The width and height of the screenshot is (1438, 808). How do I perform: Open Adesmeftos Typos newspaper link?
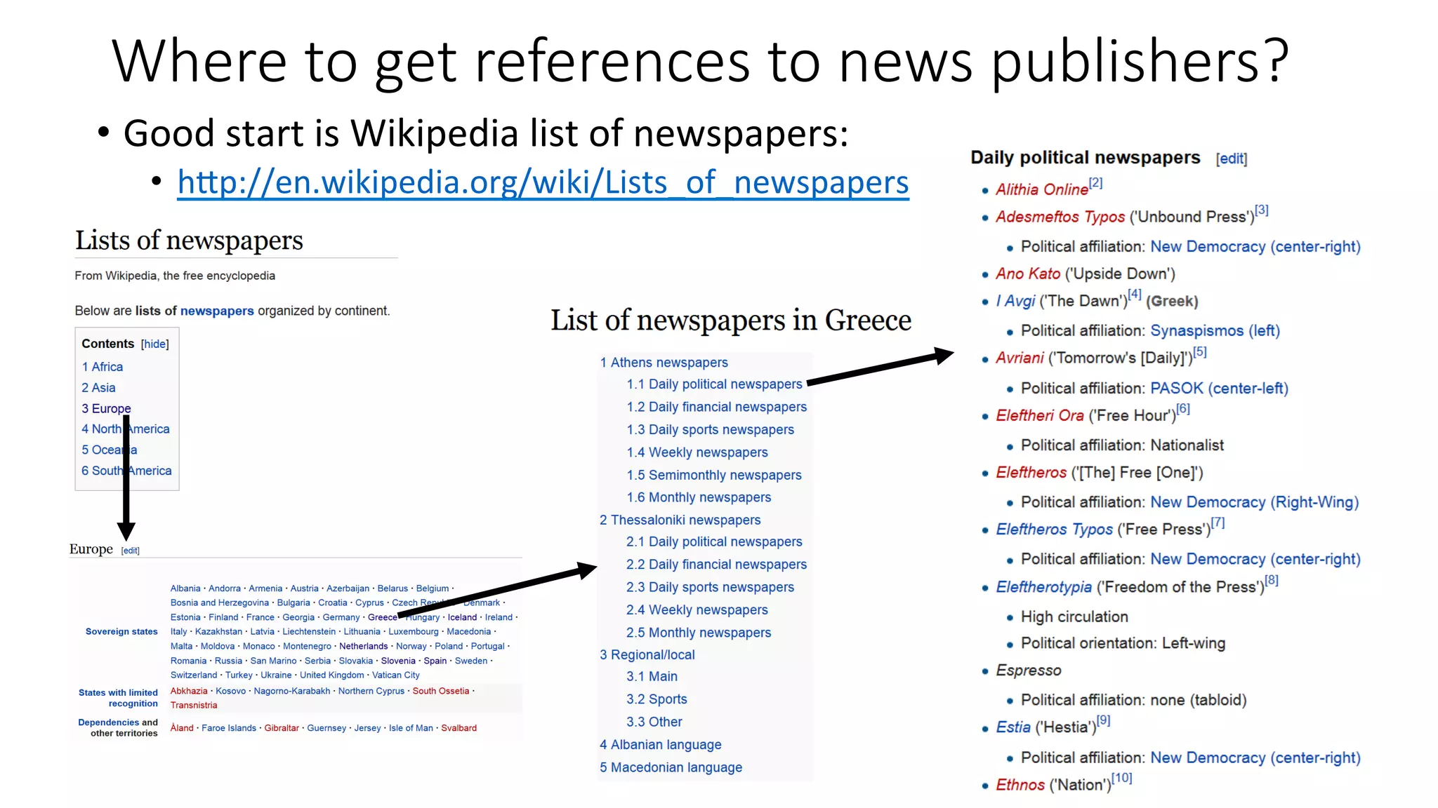pyautogui.click(x=1060, y=217)
